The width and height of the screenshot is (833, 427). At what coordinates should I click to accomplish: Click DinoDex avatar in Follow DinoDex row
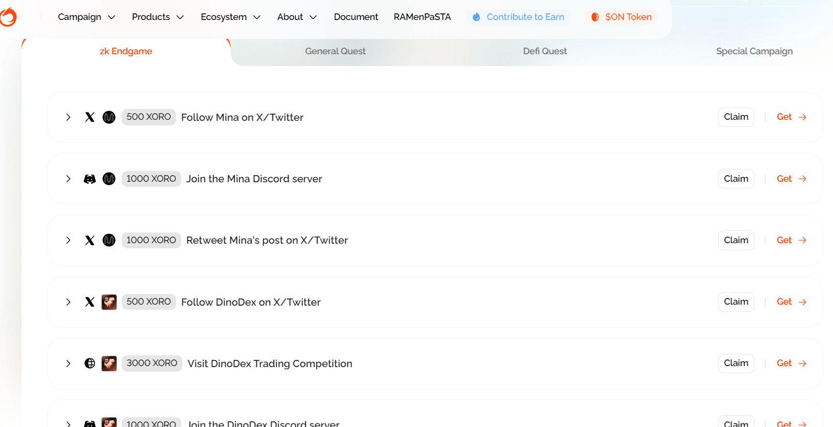coord(109,302)
